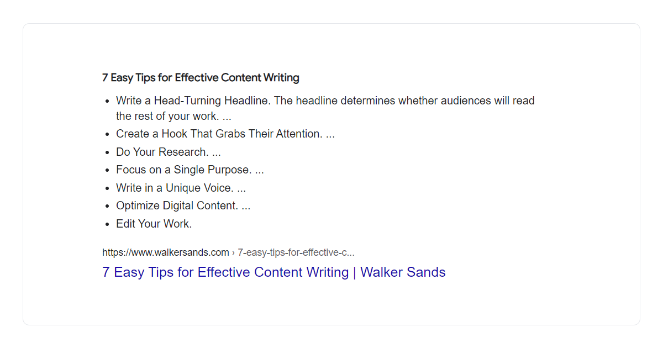Click the bold snippet heading text
663x348 pixels.
(201, 78)
